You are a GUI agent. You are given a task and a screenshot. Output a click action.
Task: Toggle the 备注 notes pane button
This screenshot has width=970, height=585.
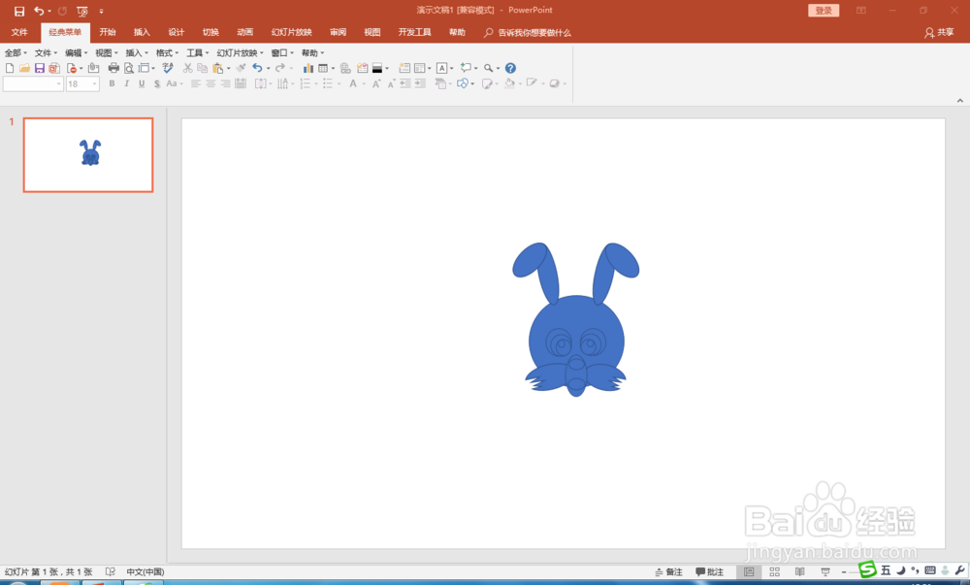(668, 572)
